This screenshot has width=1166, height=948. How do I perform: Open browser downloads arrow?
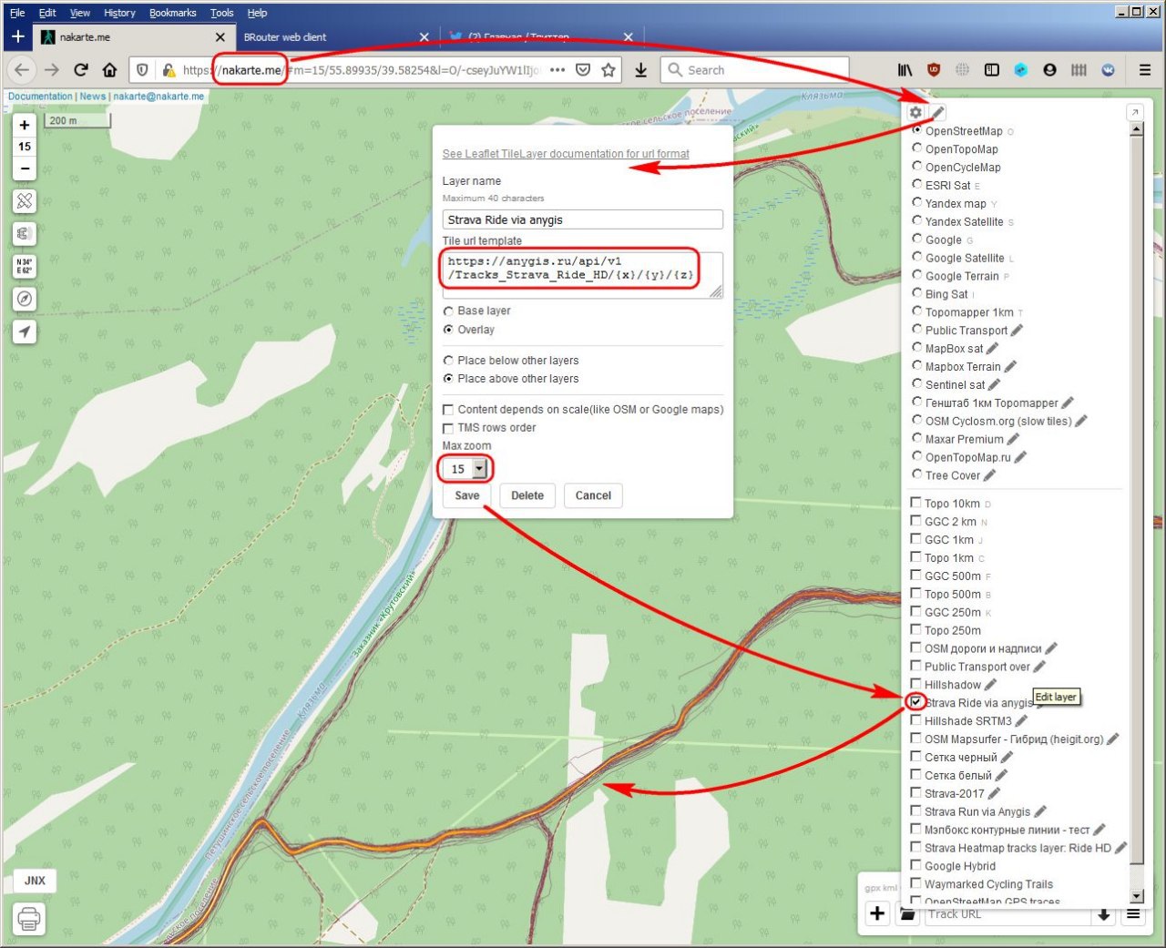point(641,70)
